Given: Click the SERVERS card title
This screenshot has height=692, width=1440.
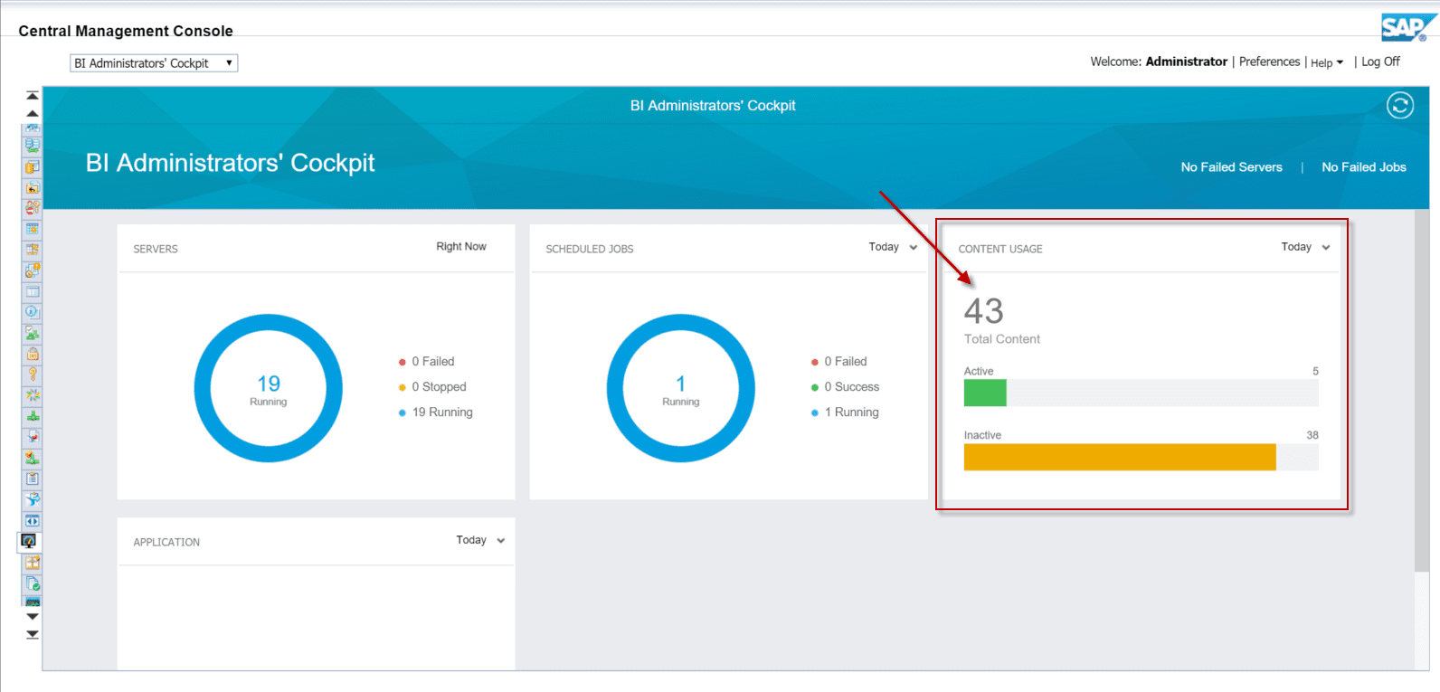Looking at the screenshot, I should pyautogui.click(x=156, y=249).
